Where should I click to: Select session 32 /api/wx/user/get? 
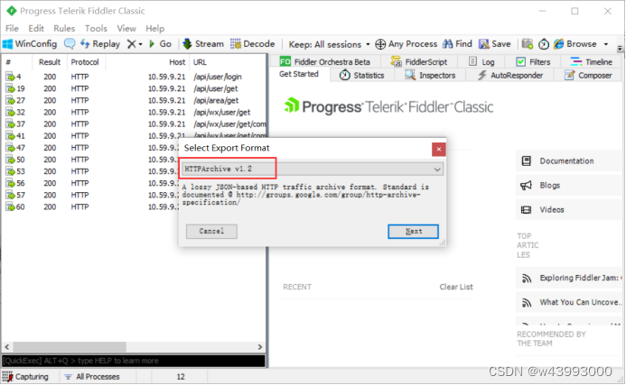click(x=135, y=112)
